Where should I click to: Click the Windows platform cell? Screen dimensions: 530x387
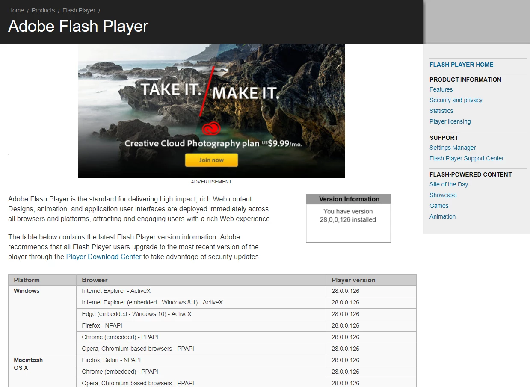[42, 320]
